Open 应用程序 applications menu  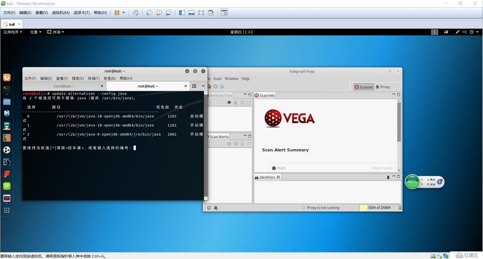(13, 32)
